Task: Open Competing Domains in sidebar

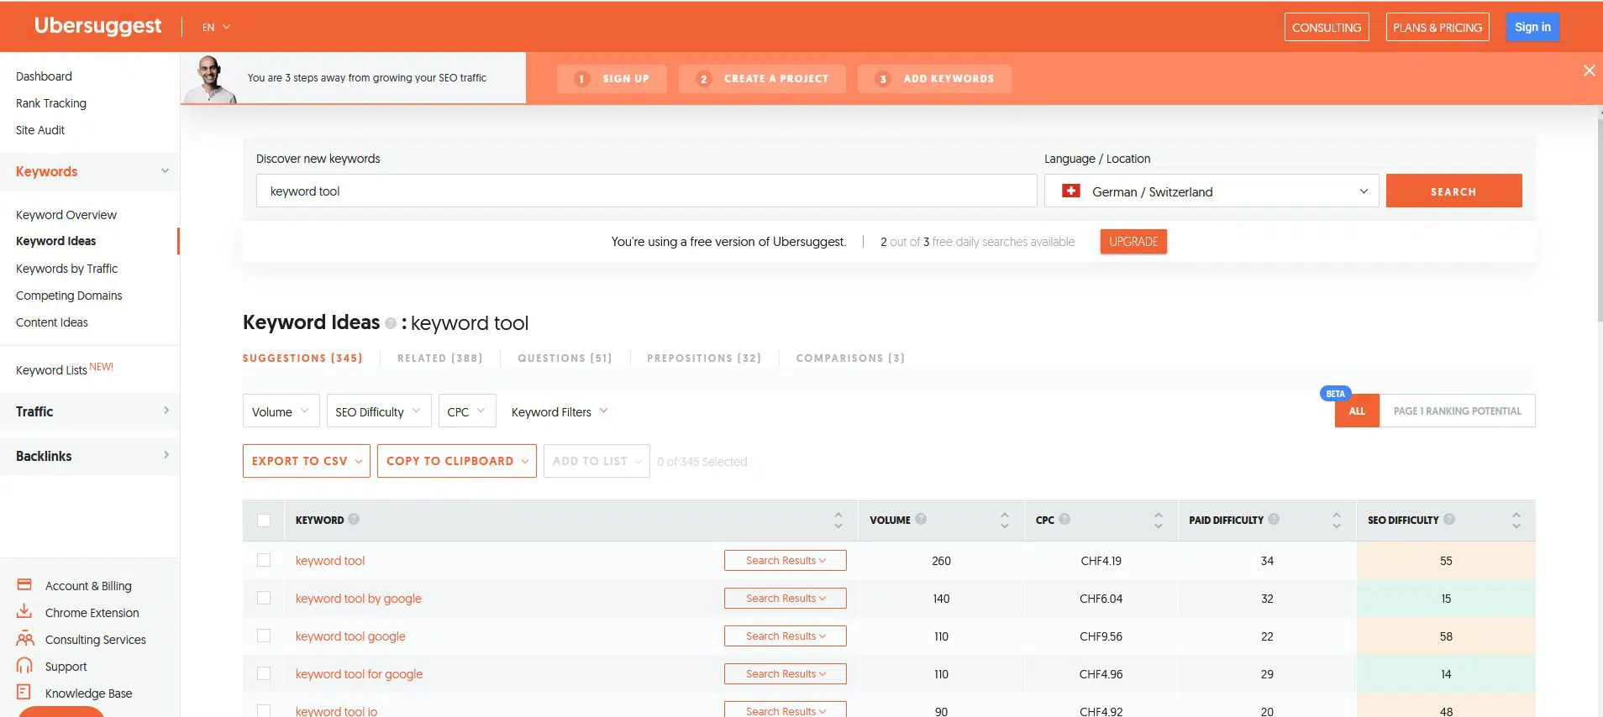Action: click(69, 296)
